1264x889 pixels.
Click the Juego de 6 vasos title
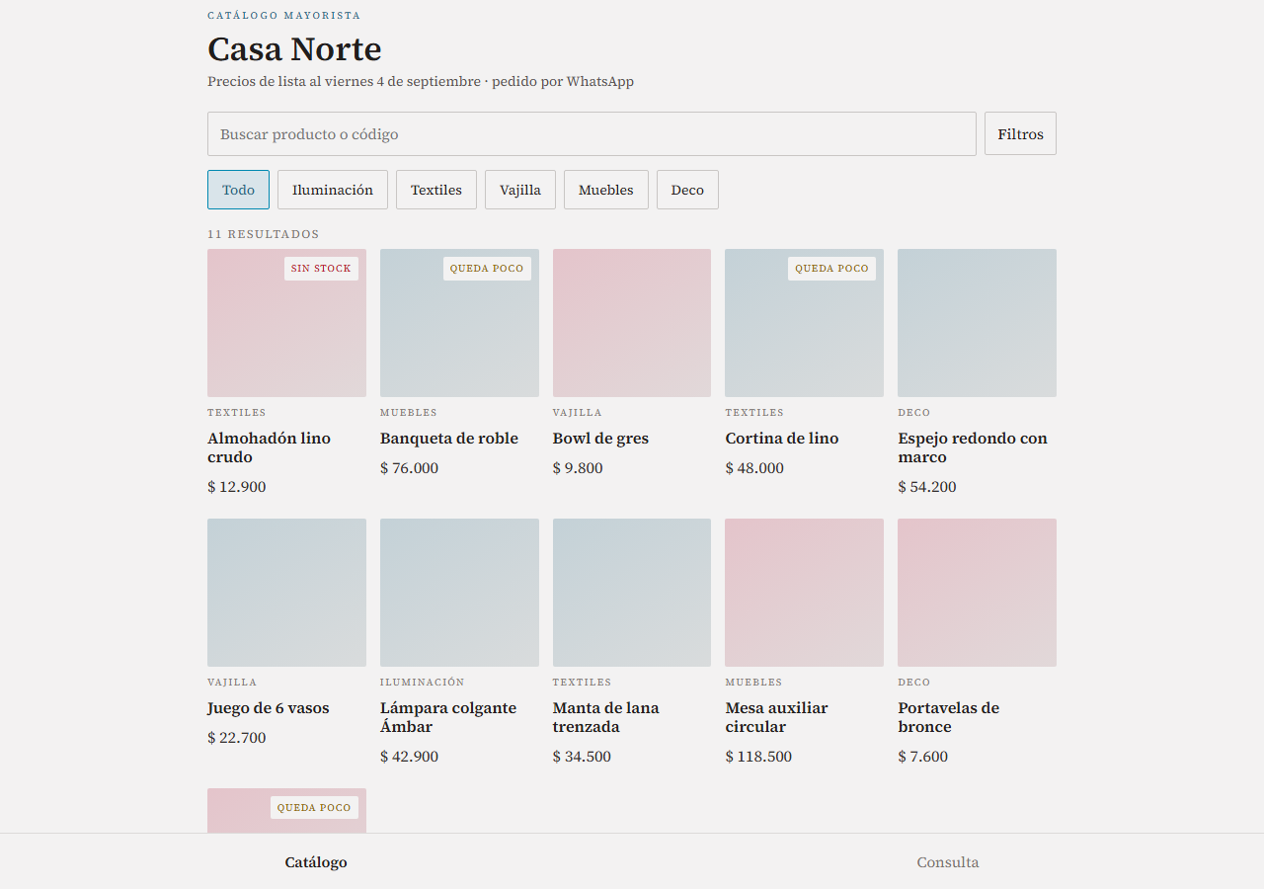269,708
